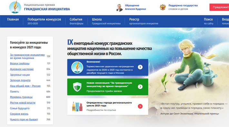Open the Ростки новой власти link
The height and width of the screenshot is (127, 229).
coord(23,103)
